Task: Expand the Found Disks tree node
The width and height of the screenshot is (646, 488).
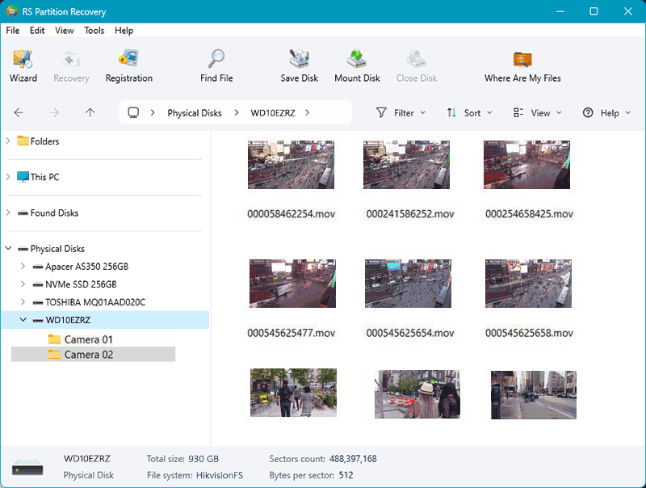Action: [8, 213]
